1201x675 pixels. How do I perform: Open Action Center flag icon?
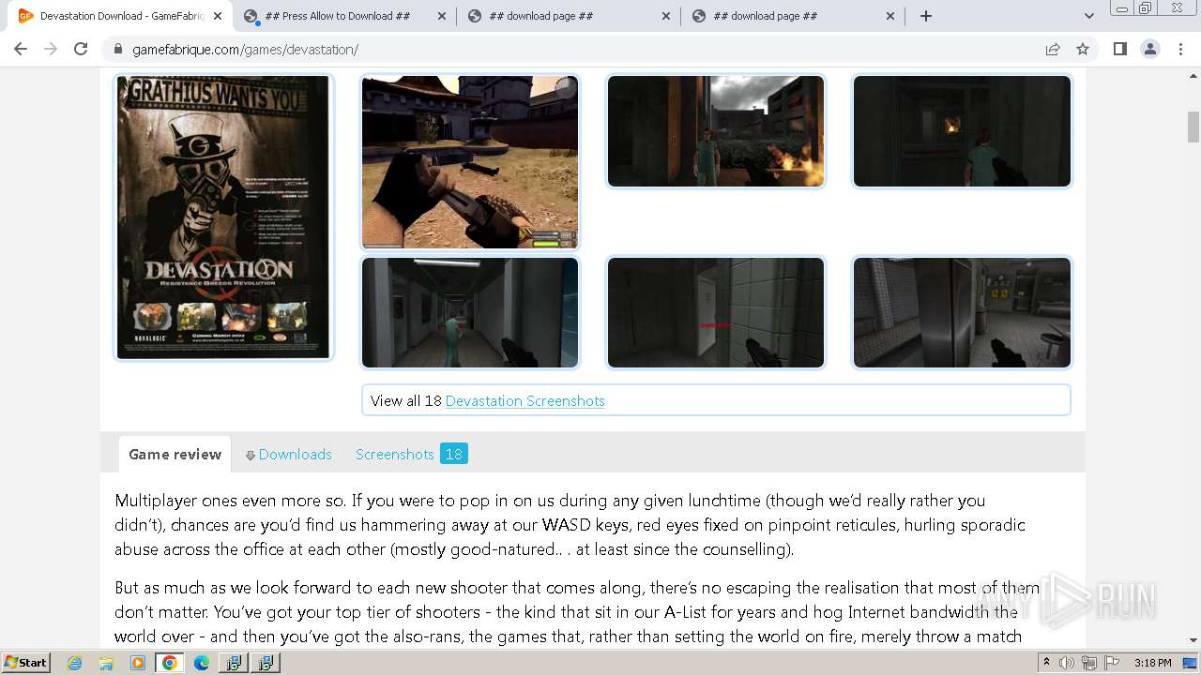1112,663
